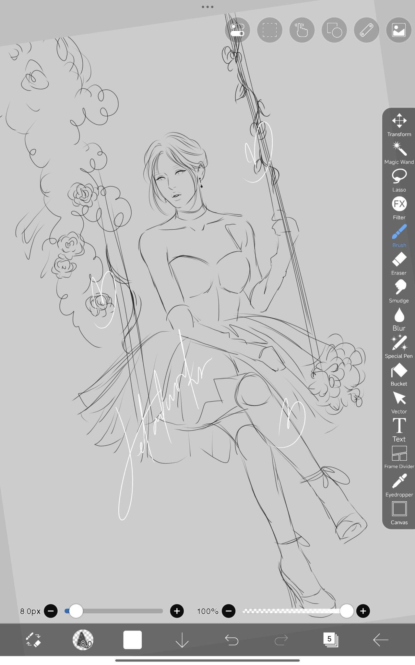This screenshot has width=415, height=665.
Task: Open the FX Filter tool
Action: click(399, 208)
